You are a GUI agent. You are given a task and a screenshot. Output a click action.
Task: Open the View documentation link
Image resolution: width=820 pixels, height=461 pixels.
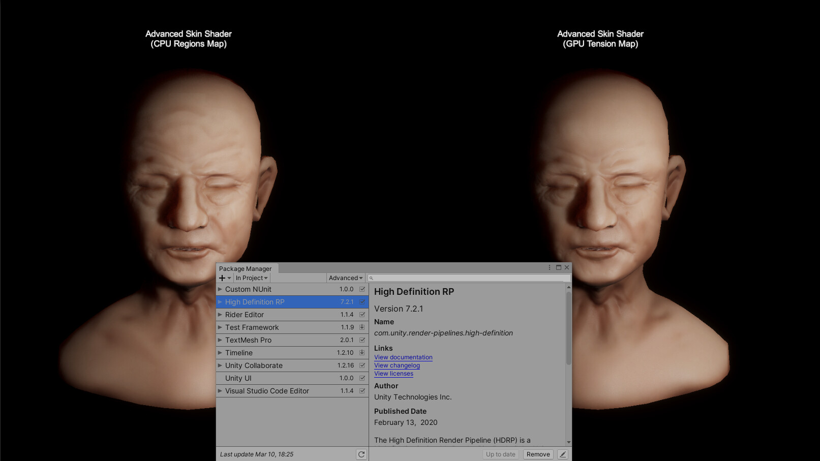403,357
